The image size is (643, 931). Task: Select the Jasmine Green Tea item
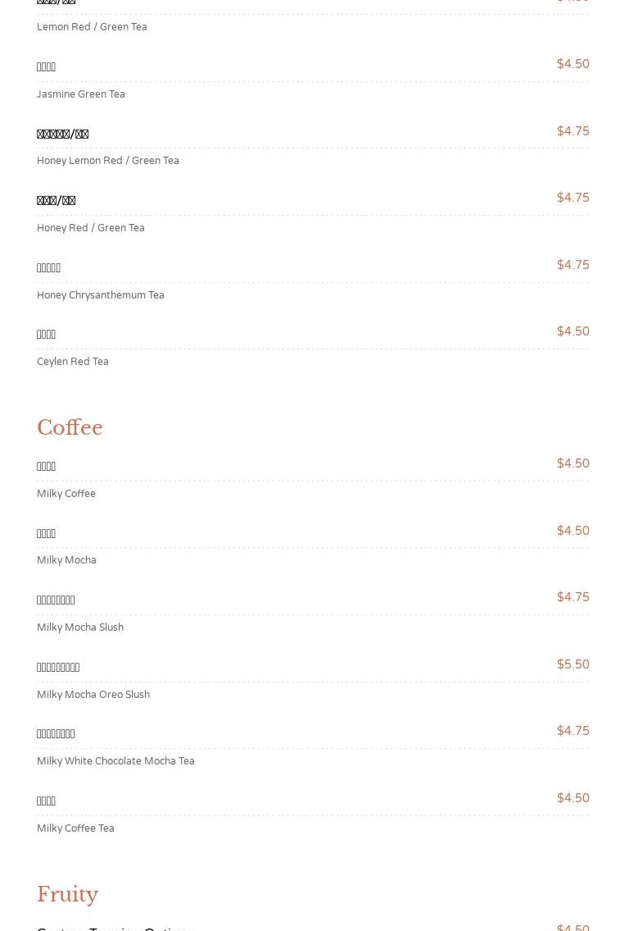(80, 94)
